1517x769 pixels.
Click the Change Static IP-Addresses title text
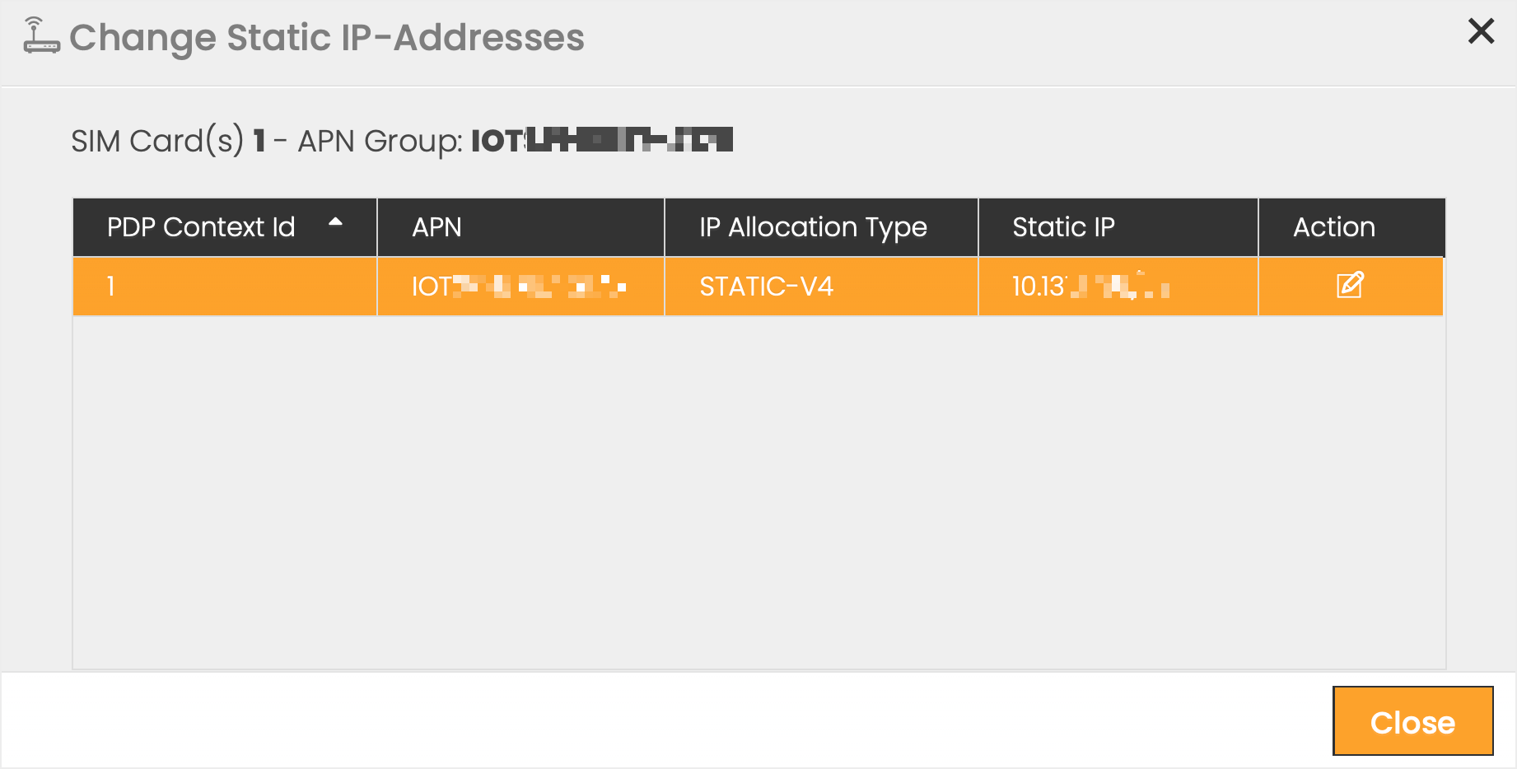[x=327, y=38]
